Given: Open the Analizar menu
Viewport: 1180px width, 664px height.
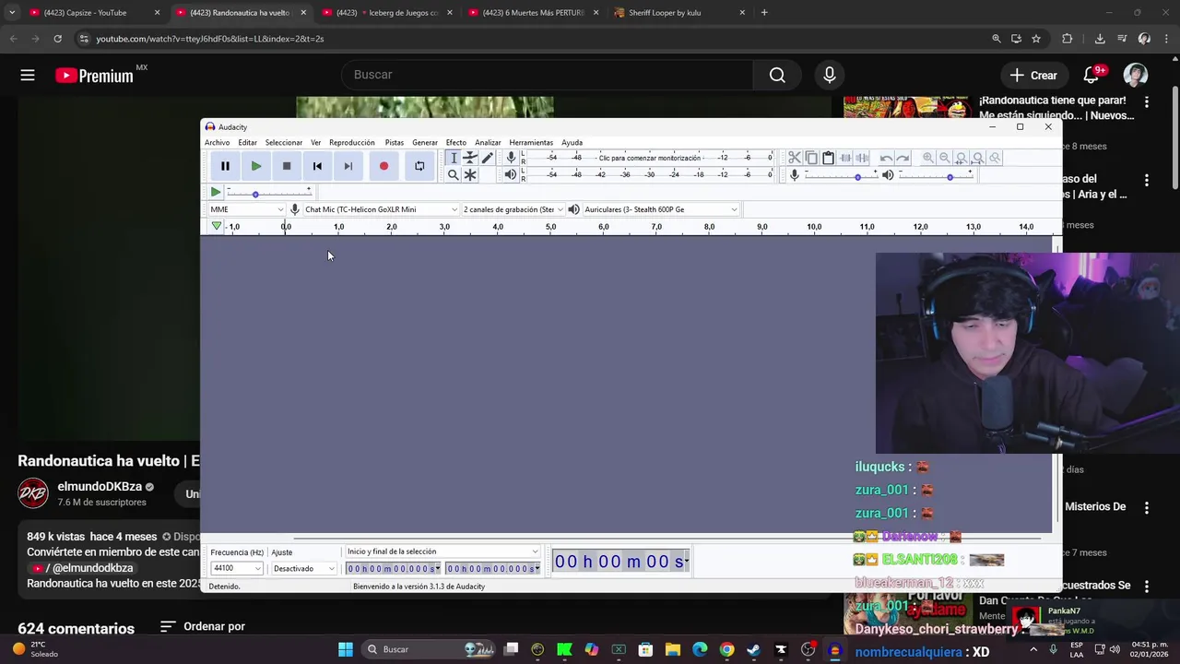Looking at the screenshot, I should point(488,143).
